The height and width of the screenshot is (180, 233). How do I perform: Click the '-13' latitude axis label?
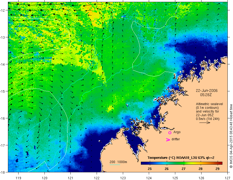[3, 37]
